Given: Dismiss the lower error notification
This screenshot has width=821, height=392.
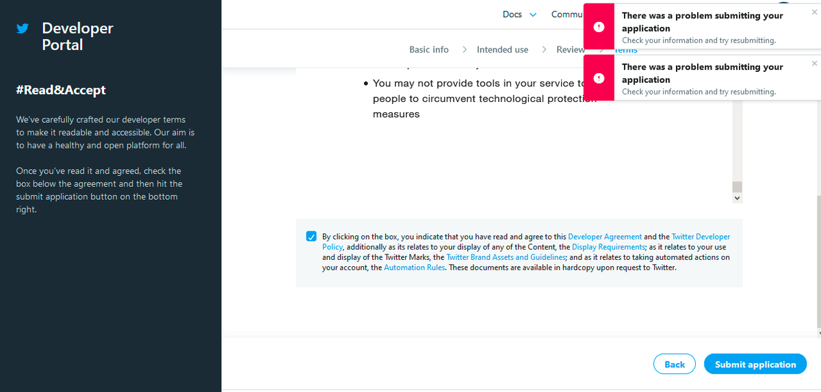Looking at the screenshot, I should point(814,63).
